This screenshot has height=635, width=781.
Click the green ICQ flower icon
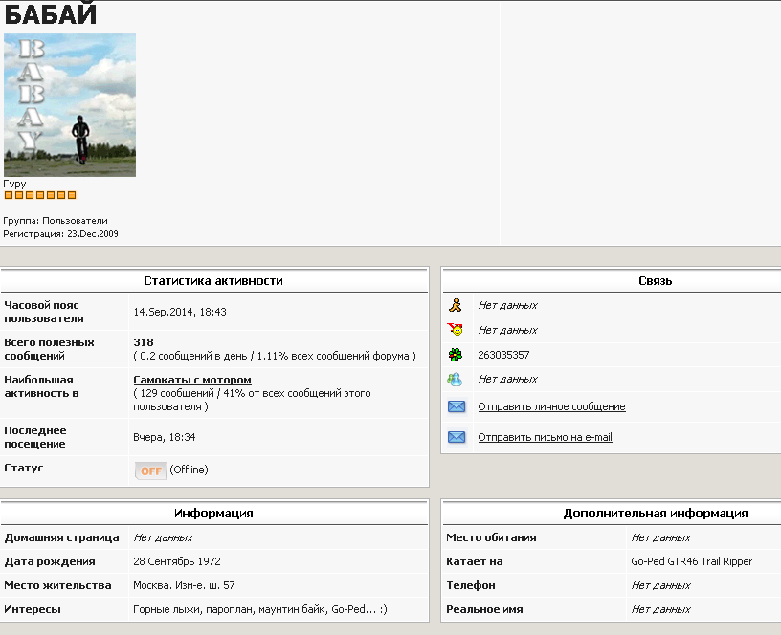(x=456, y=355)
